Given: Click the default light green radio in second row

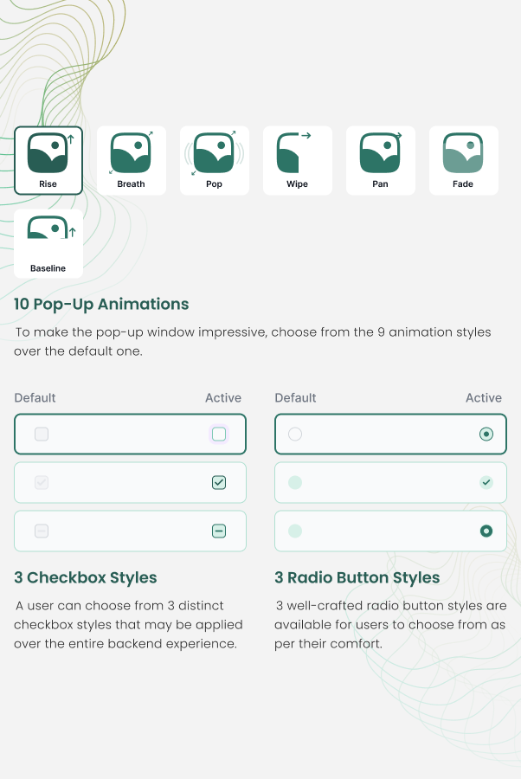Looking at the screenshot, I should point(295,483).
